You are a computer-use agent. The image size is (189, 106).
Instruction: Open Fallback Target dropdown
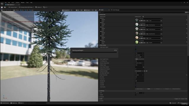(139, 65)
